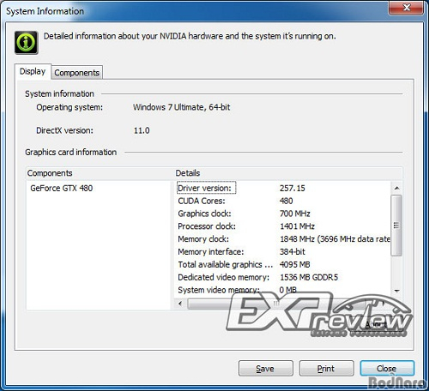Select the Total available graphics row
429x391 pixels.
point(283,264)
